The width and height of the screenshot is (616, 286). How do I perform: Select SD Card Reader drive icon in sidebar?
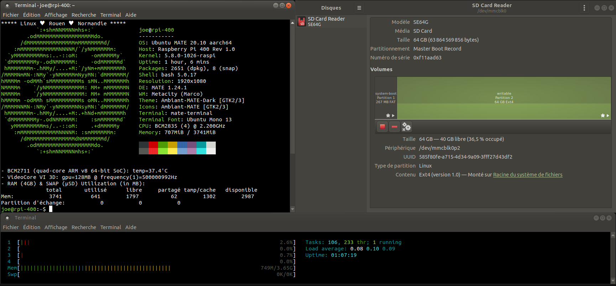pos(302,22)
